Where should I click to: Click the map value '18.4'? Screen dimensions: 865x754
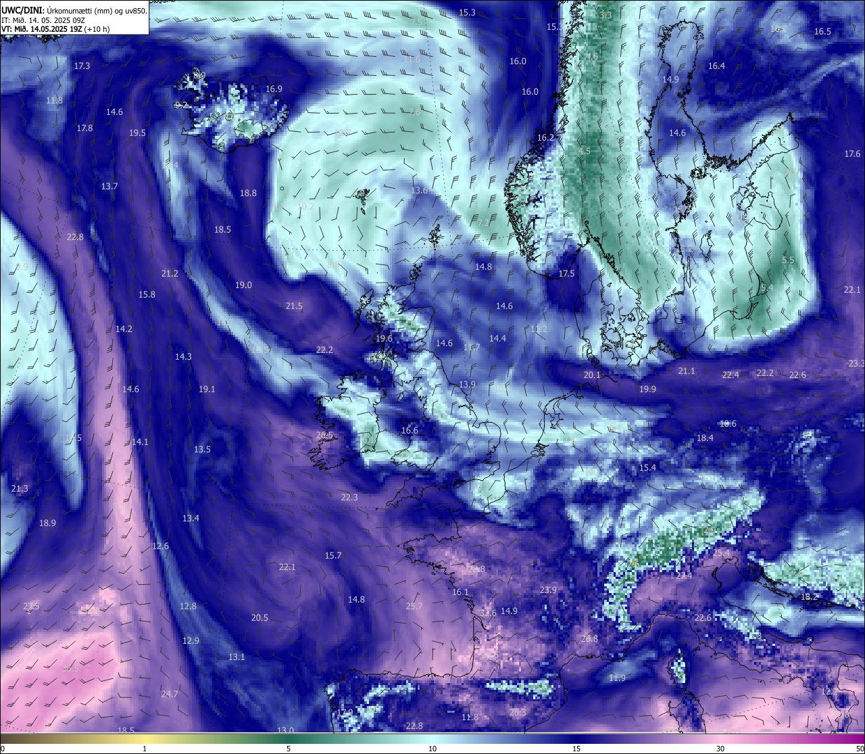coord(705,438)
